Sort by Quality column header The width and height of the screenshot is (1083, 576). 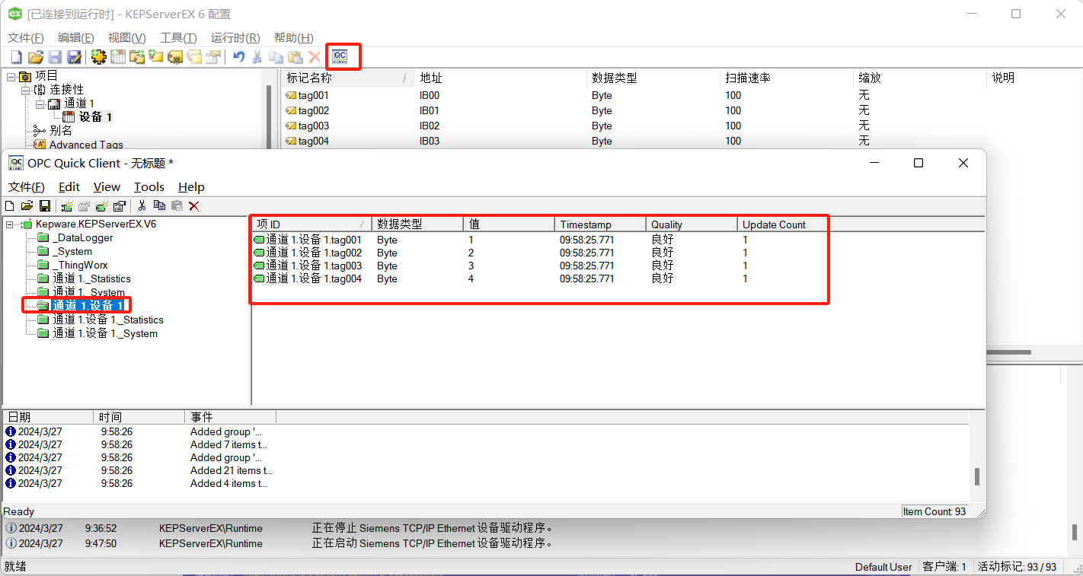tap(692, 224)
